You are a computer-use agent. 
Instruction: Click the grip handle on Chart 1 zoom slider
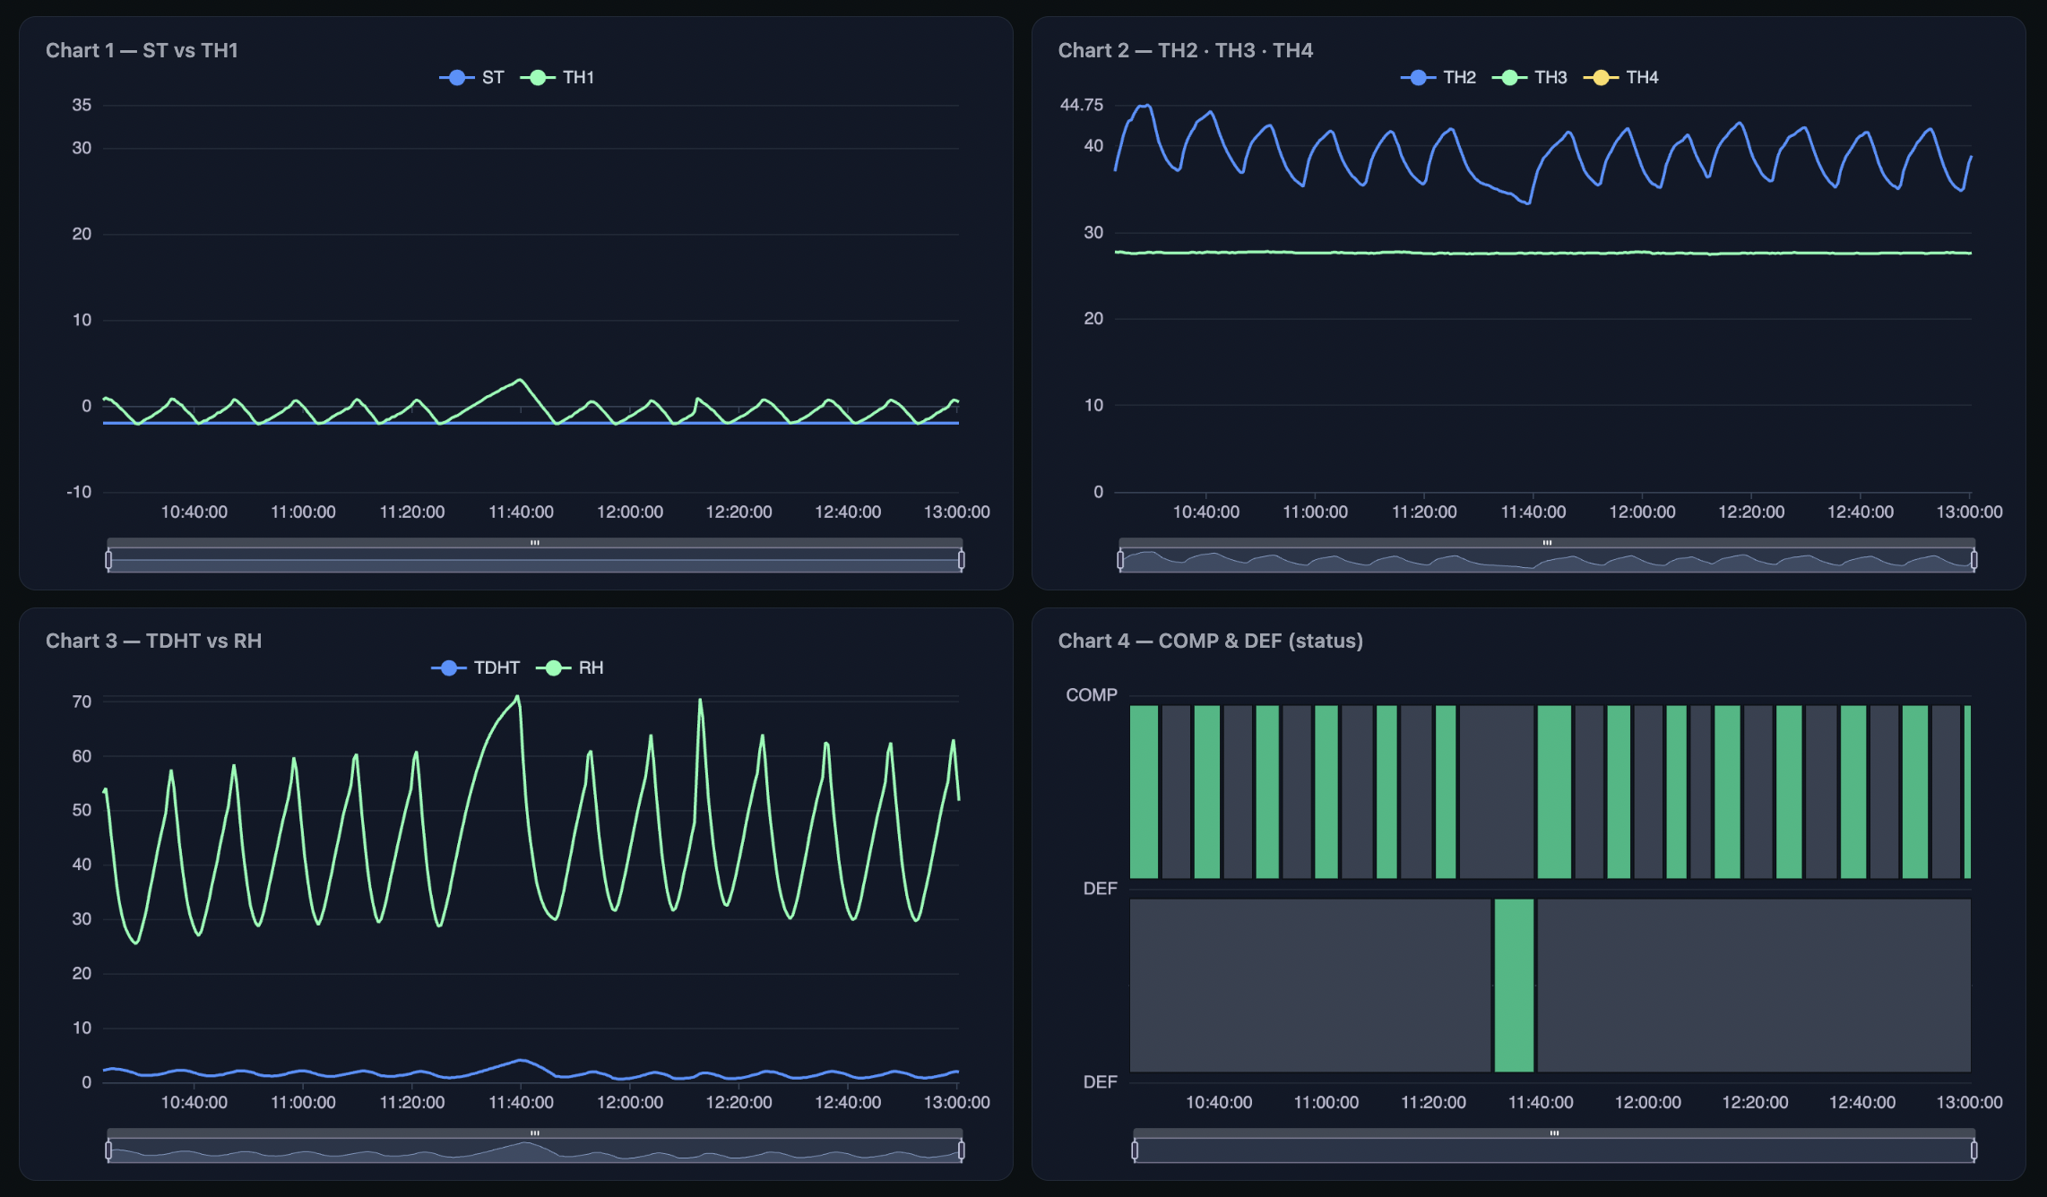[535, 542]
